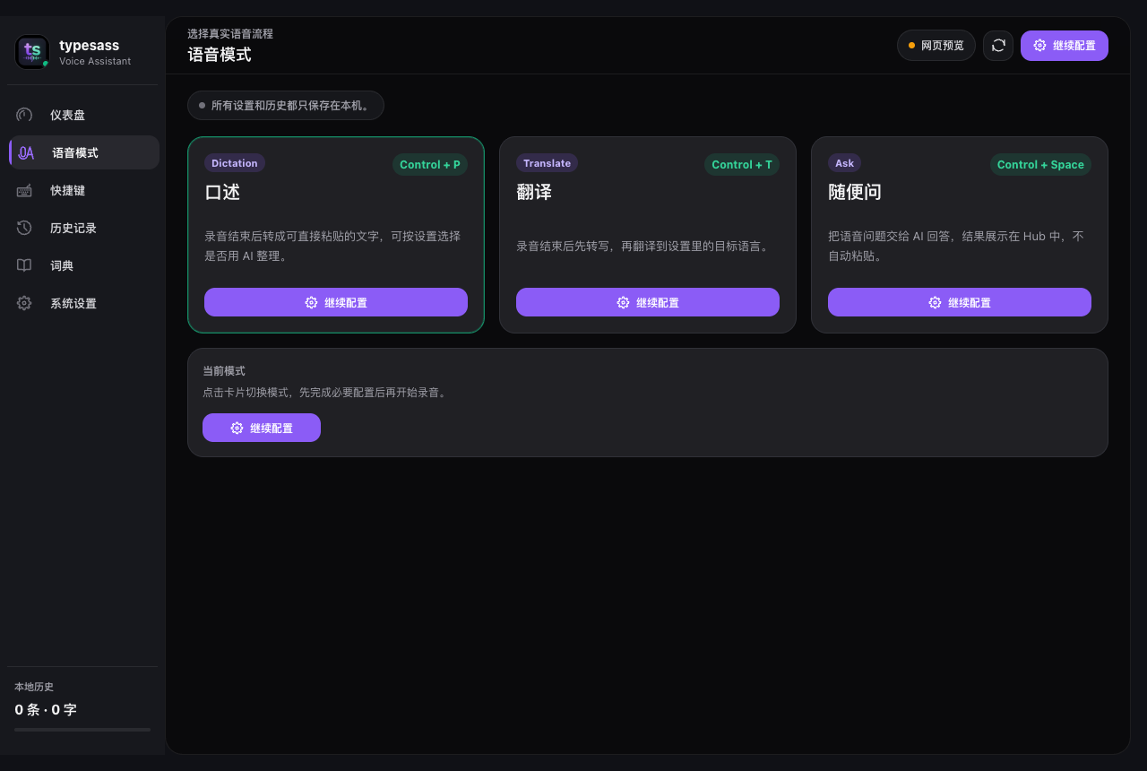Click 继续配置 under 当前模式

262,428
